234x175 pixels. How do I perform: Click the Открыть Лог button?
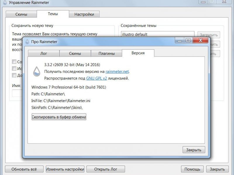[x=106, y=169]
